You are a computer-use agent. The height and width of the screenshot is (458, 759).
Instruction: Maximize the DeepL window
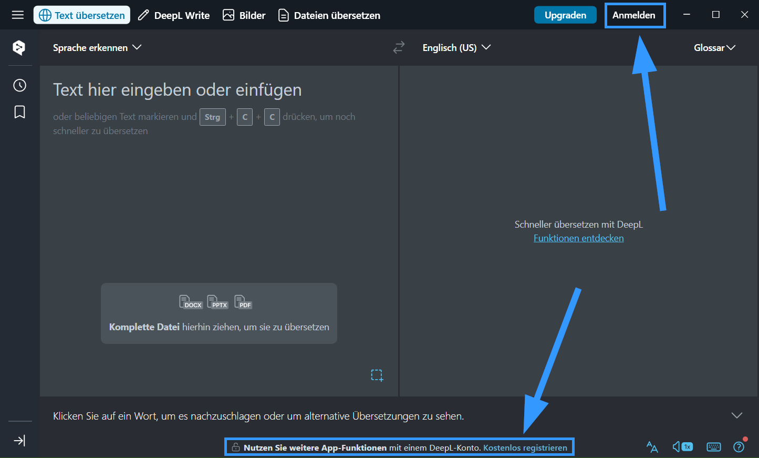coord(715,15)
